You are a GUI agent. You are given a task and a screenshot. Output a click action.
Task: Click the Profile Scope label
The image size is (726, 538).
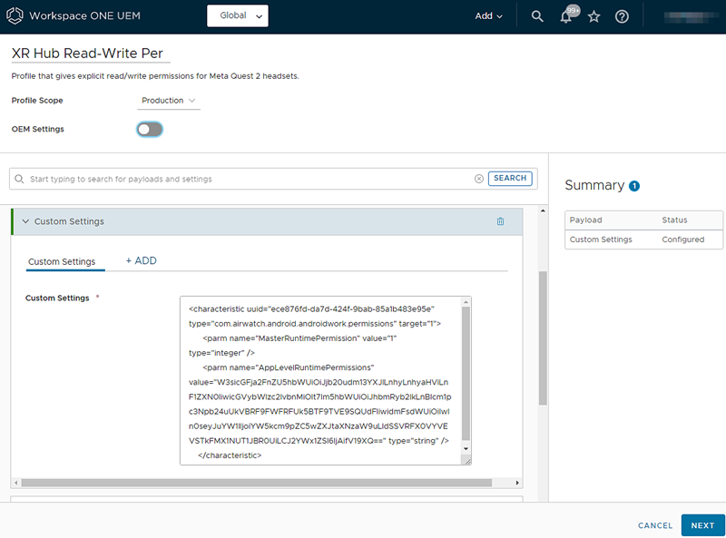[x=37, y=101]
